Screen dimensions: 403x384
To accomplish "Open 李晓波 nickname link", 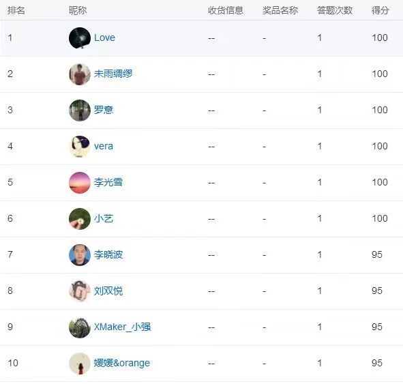I will click(108, 254).
